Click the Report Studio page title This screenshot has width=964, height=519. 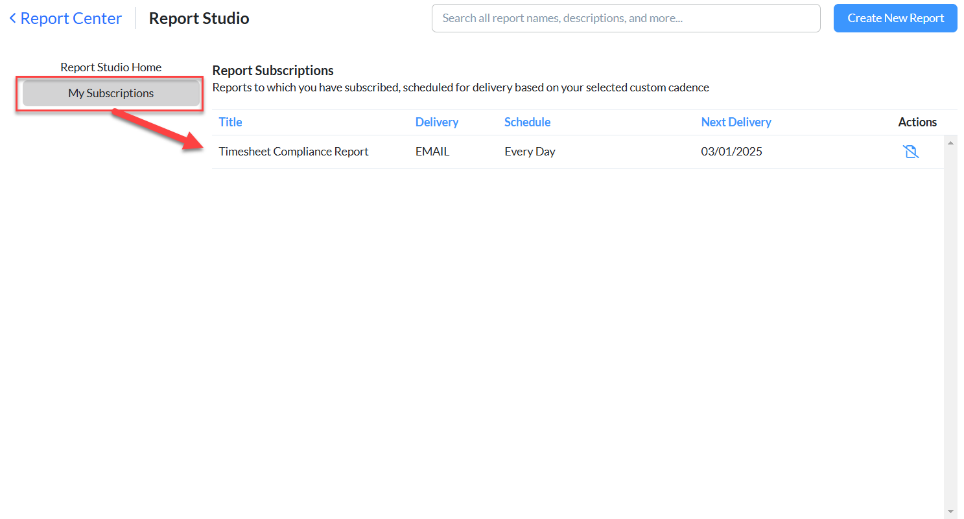(x=199, y=18)
